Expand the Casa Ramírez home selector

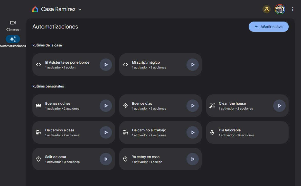[80, 9]
